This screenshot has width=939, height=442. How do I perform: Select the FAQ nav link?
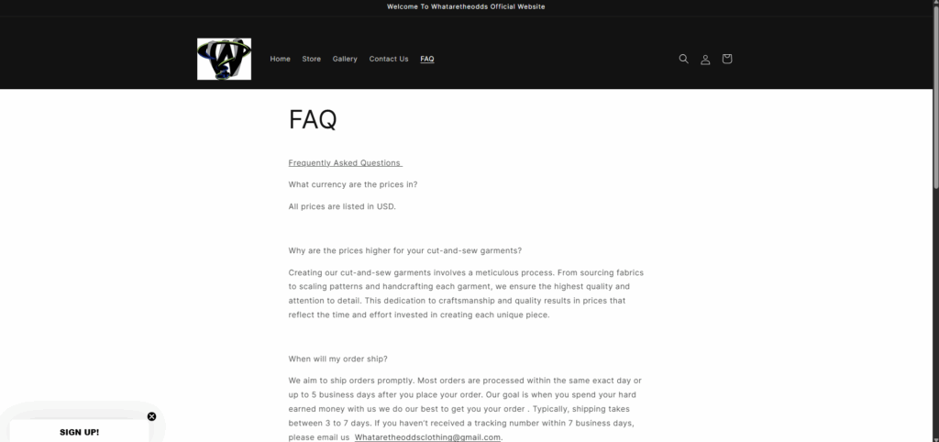427,59
